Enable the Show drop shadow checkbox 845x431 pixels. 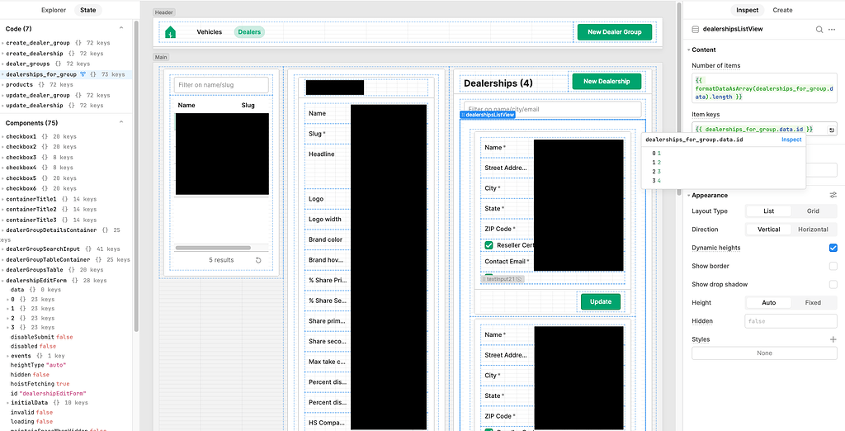coord(833,284)
